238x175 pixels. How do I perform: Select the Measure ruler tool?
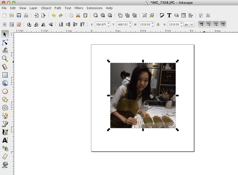tap(5, 67)
